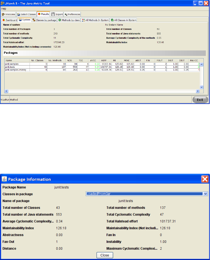210x260 pixels.
Task: Select the System sub-tab
Action: 25,20
